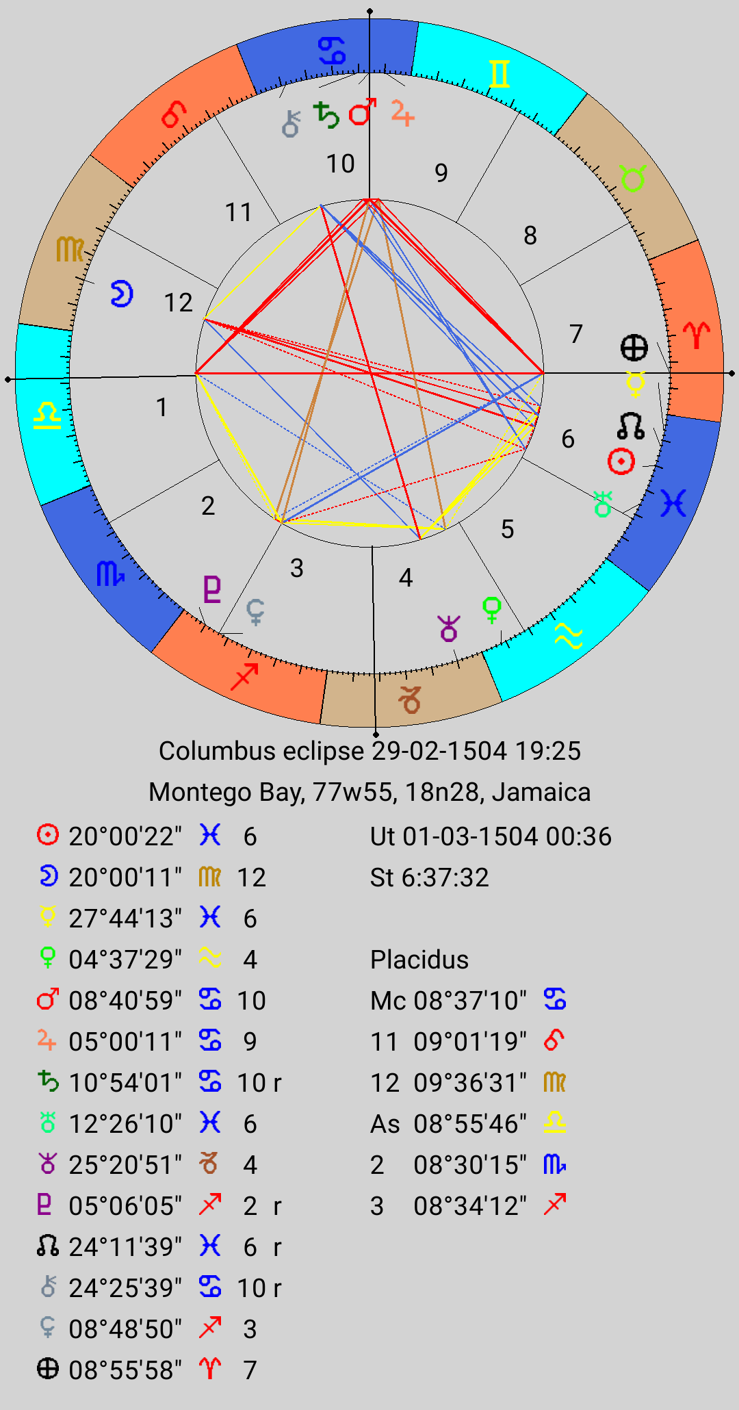
Task: Tap the Jupiter glyph in the chart wheel
Action: point(402,114)
